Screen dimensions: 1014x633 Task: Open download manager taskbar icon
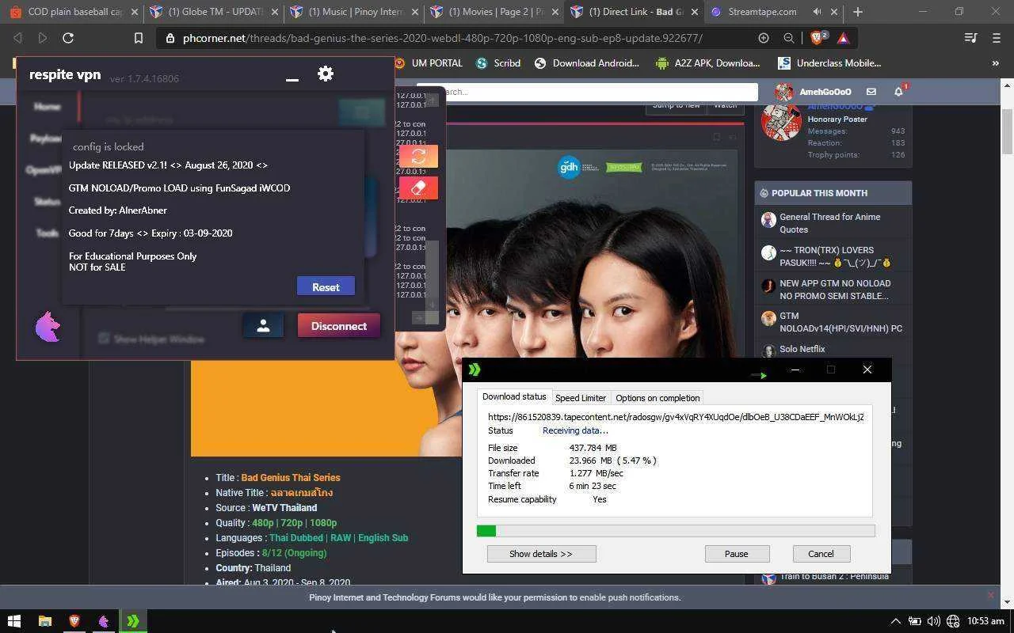click(x=133, y=621)
